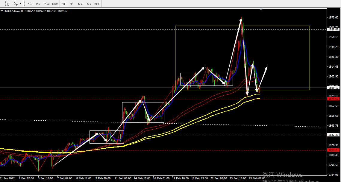Click the 14 Feb 15:00 time label
The width and height of the screenshot is (341, 182).
[142, 178]
